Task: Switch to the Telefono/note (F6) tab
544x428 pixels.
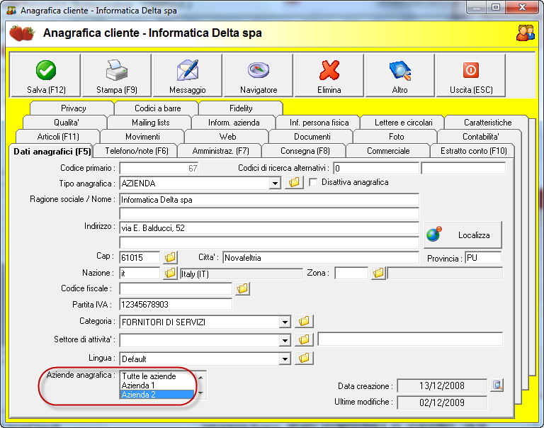Action: coord(136,151)
